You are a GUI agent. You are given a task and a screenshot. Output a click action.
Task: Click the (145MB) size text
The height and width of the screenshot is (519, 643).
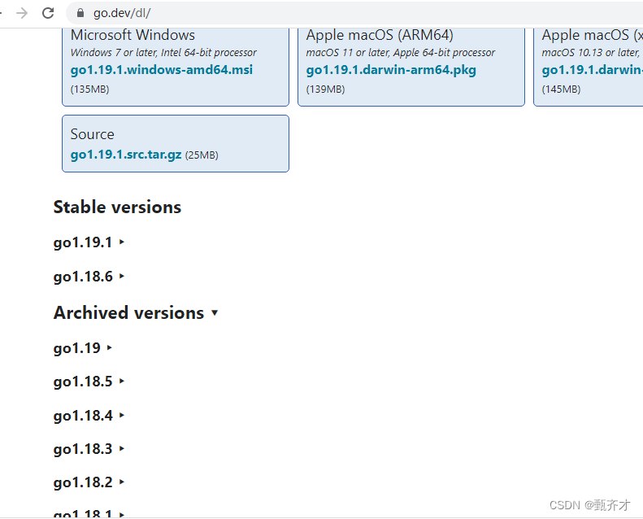(x=561, y=89)
